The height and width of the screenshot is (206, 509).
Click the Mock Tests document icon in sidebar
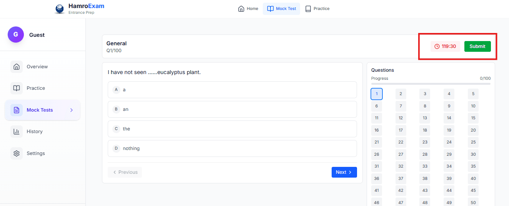coord(17,110)
